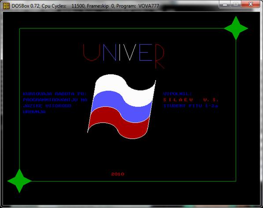Click the KURSOVAJA RABOTA PO text line

click(55, 94)
